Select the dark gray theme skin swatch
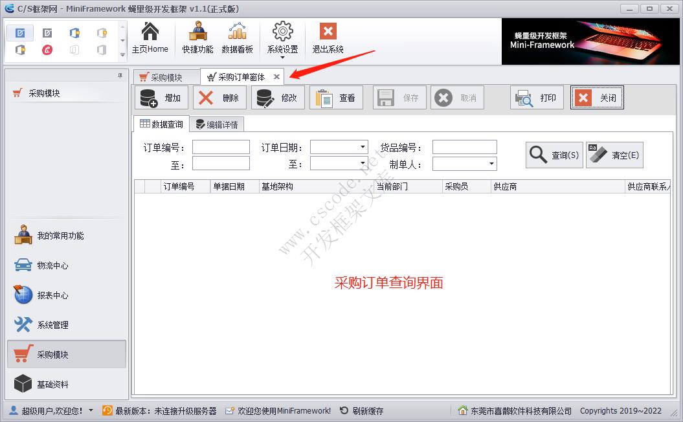Image resolution: width=683 pixels, height=422 pixels. (47, 33)
